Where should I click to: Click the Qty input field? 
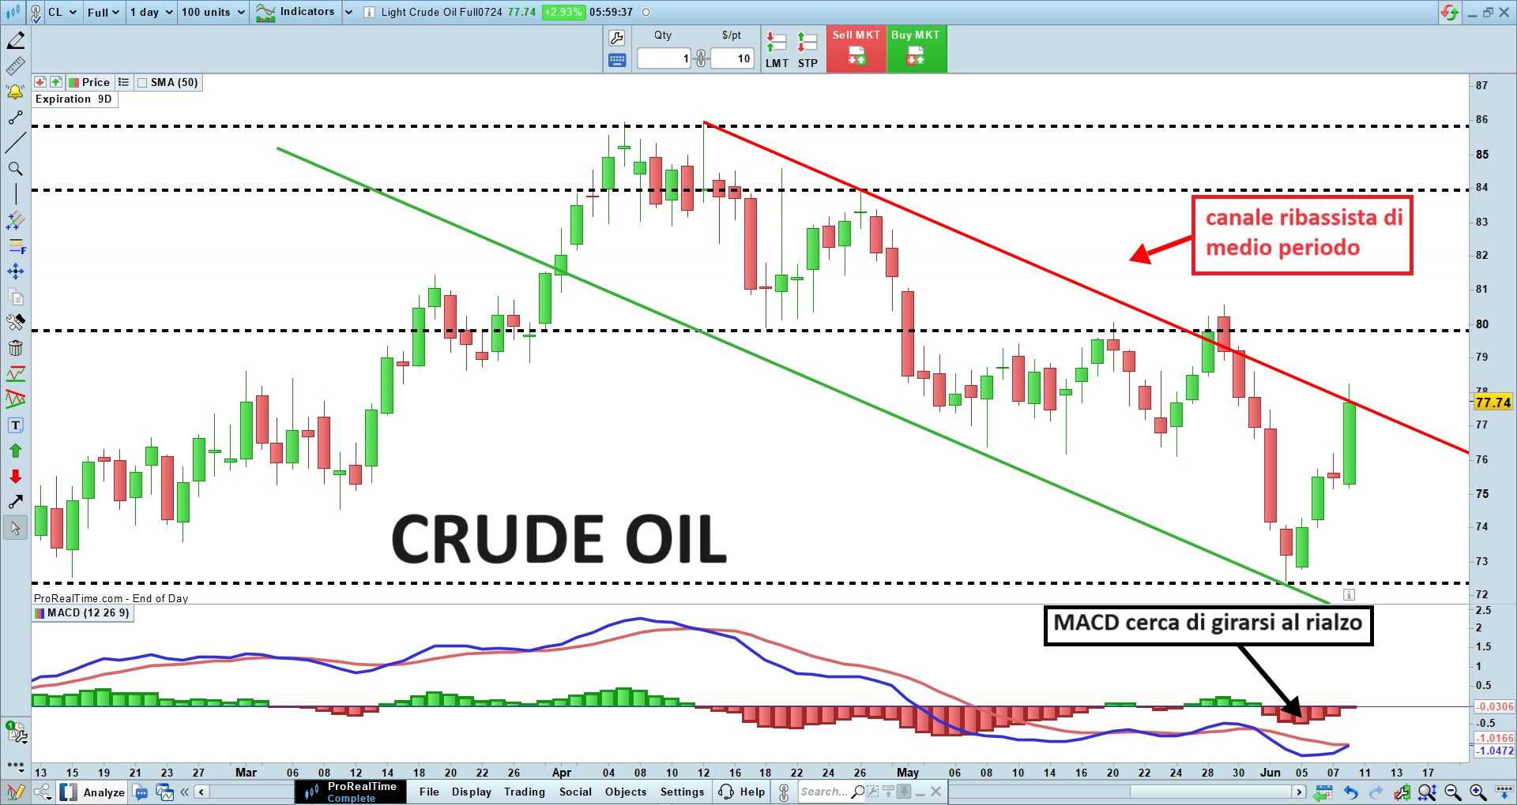pyautogui.click(x=664, y=58)
